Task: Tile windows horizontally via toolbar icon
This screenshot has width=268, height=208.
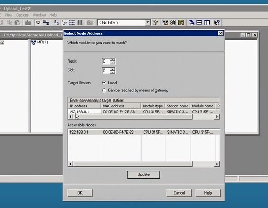Action: (x=199, y=22)
